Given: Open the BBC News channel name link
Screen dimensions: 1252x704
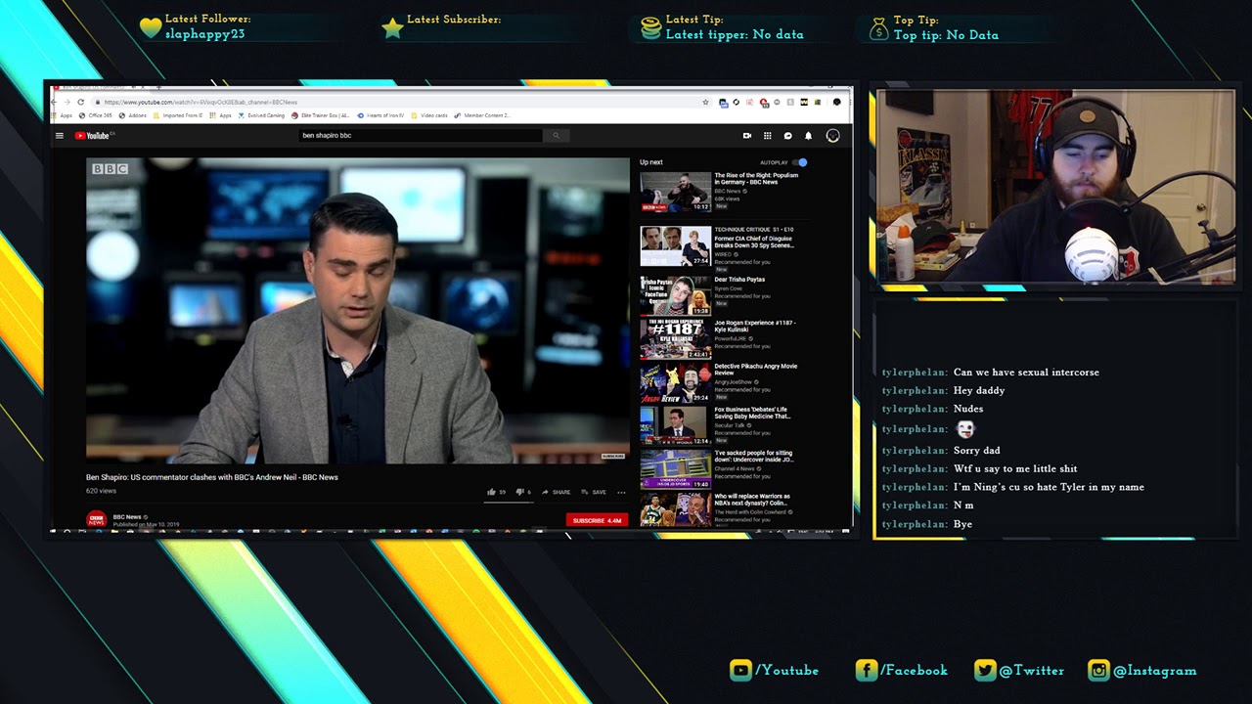Looking at the screenshot, I should 127,516.
